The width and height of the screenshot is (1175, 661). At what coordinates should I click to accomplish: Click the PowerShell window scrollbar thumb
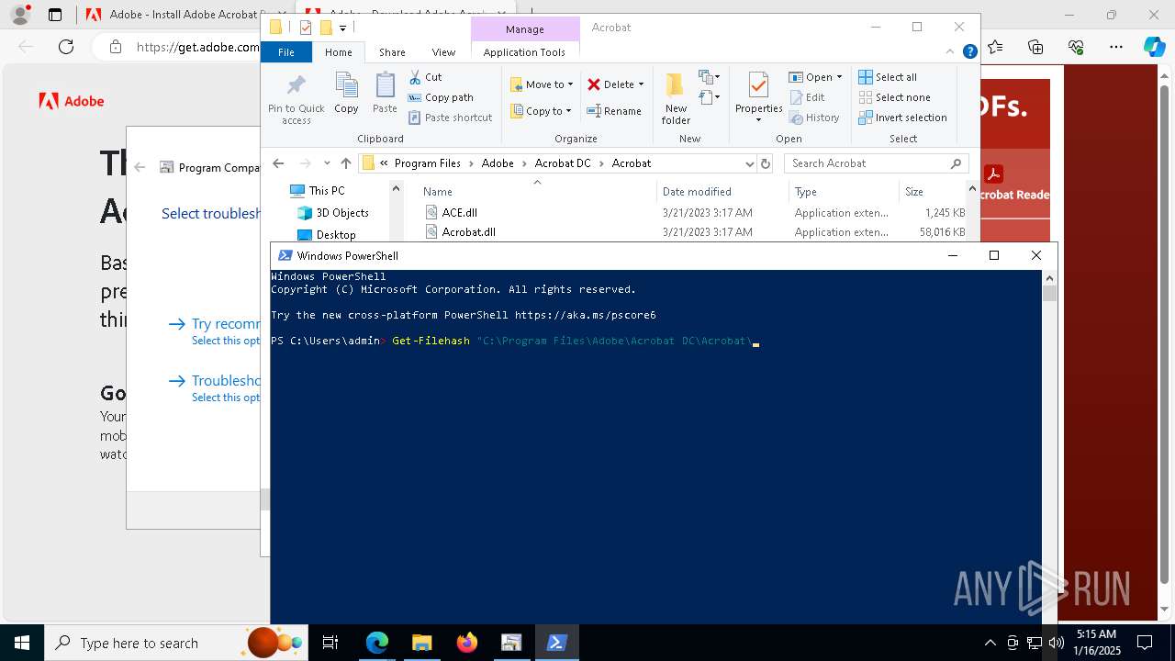[1050, 293]
